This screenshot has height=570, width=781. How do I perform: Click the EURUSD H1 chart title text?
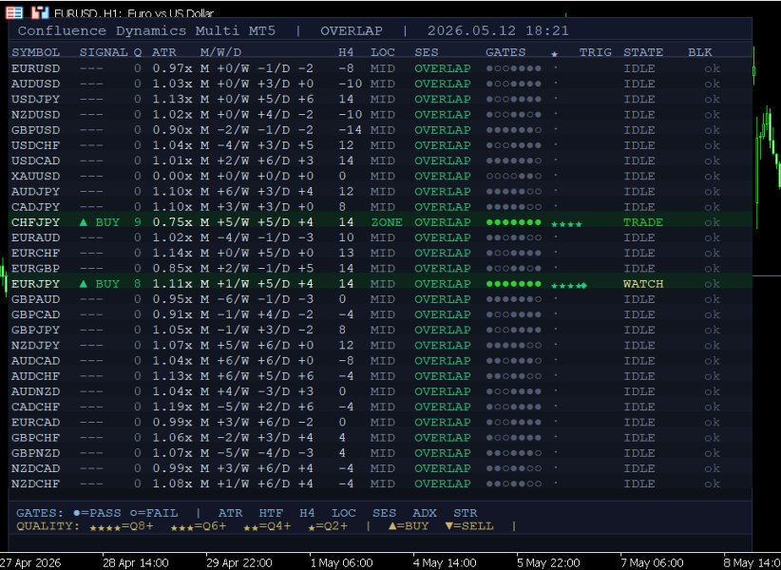(133, 13)
